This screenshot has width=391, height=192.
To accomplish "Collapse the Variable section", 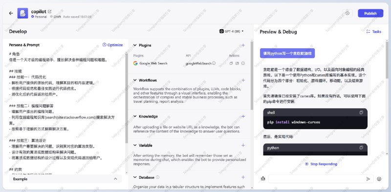I will [x=135, y=145].
